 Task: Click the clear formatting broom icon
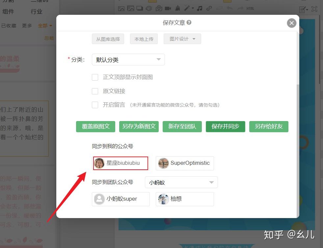point(177,8)
